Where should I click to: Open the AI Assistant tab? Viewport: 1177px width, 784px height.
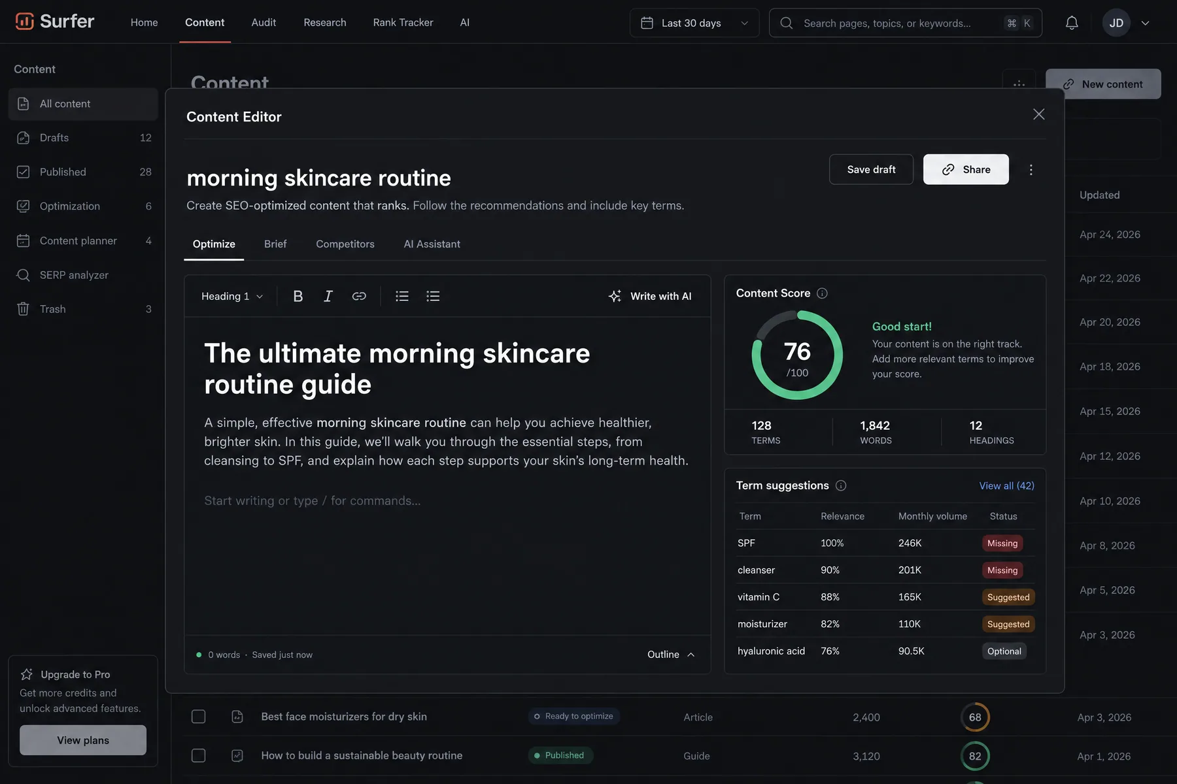tap(432, 244)
